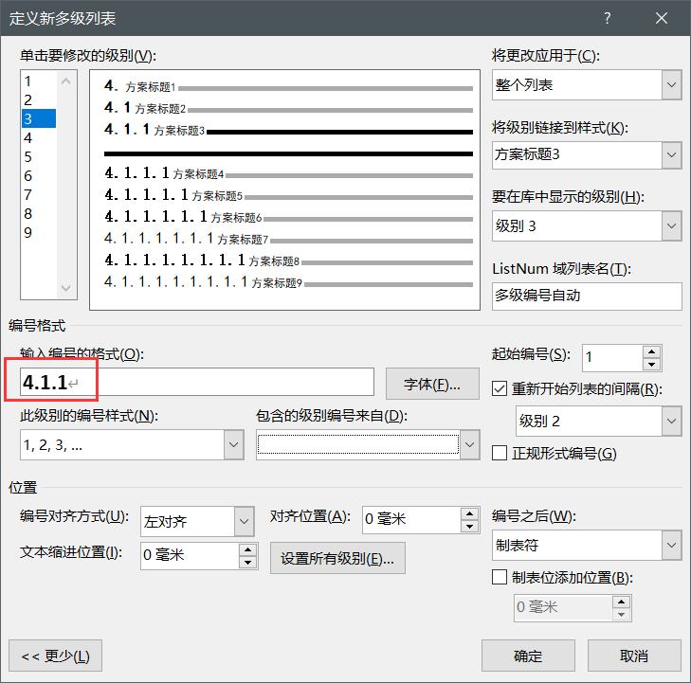Click 设置所有级别 button

(337, 558)
